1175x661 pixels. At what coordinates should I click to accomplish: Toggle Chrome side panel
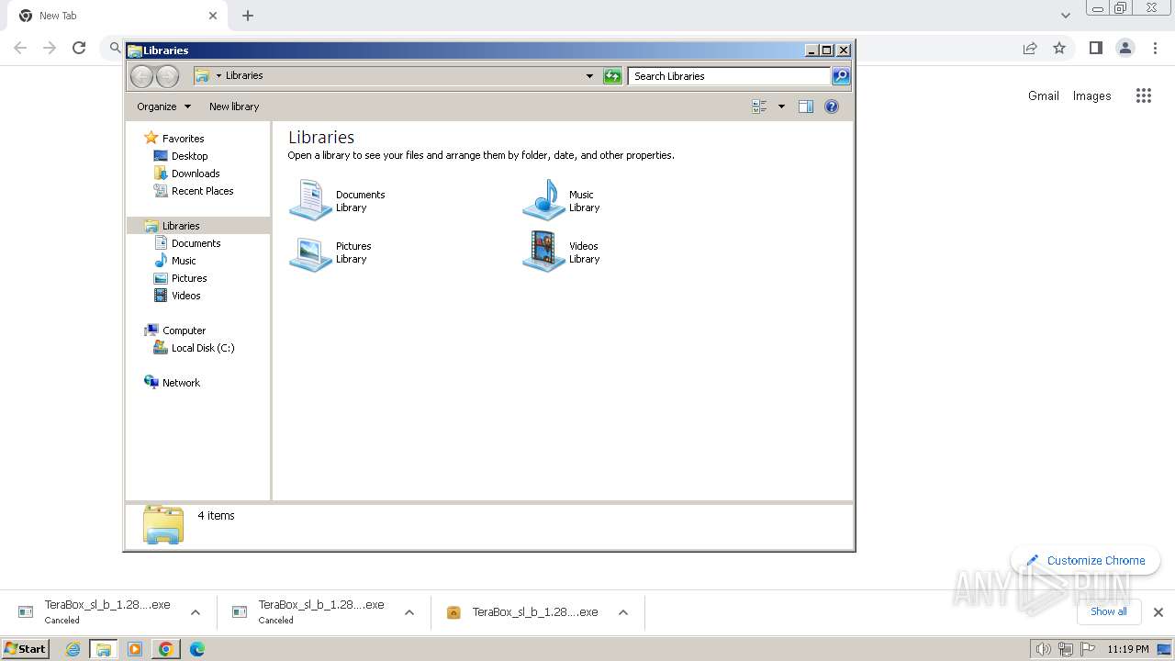point(1095,48)
